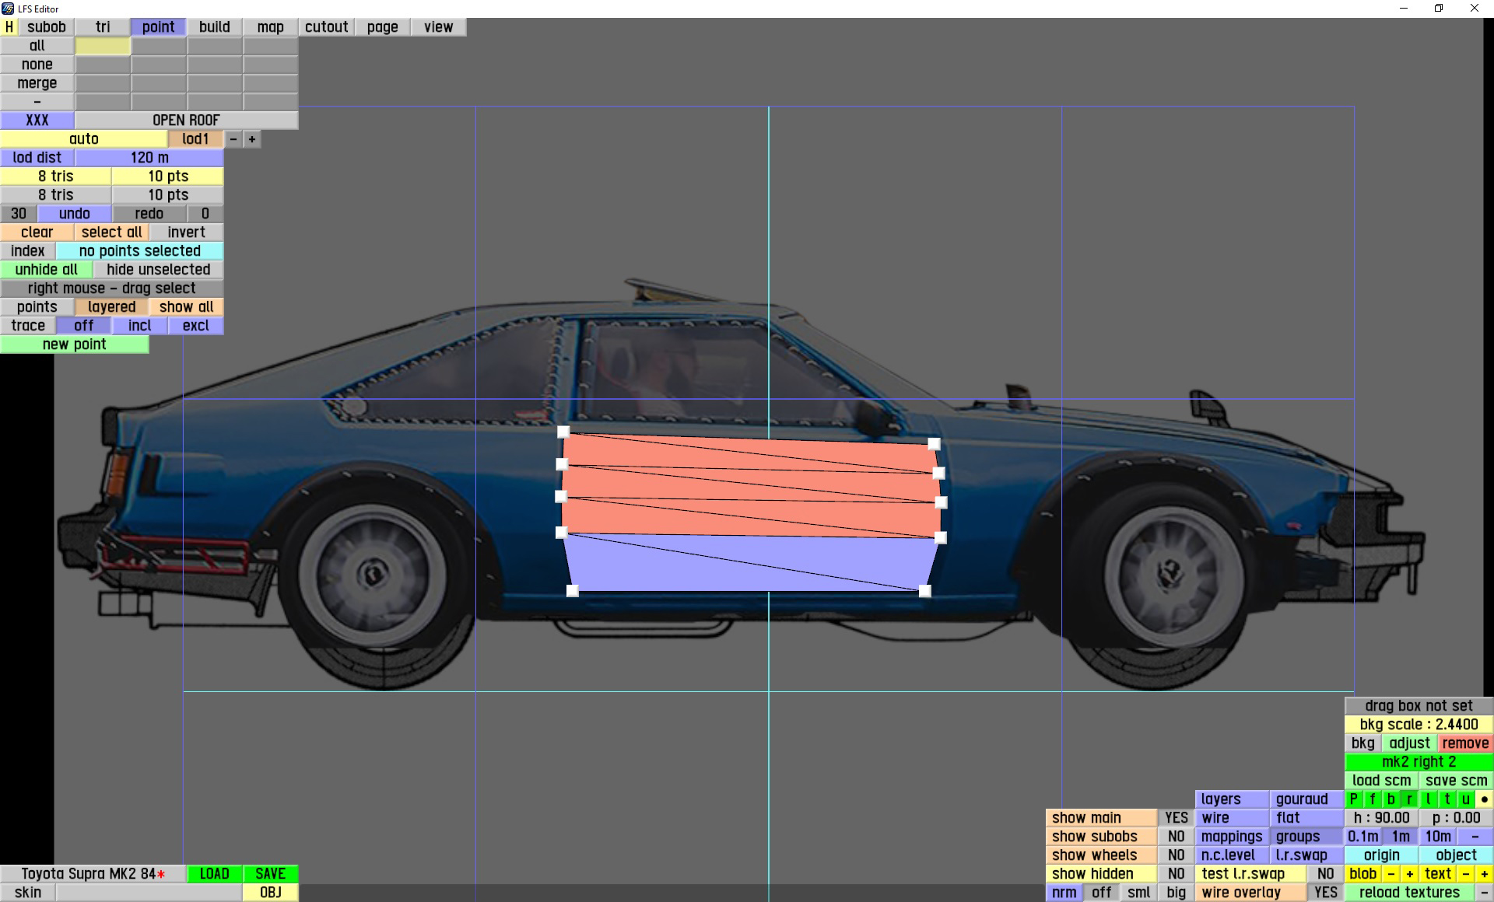Click the bkg scale 2.4400 field
This screenshot has width=1494, height=902.
1419,724
